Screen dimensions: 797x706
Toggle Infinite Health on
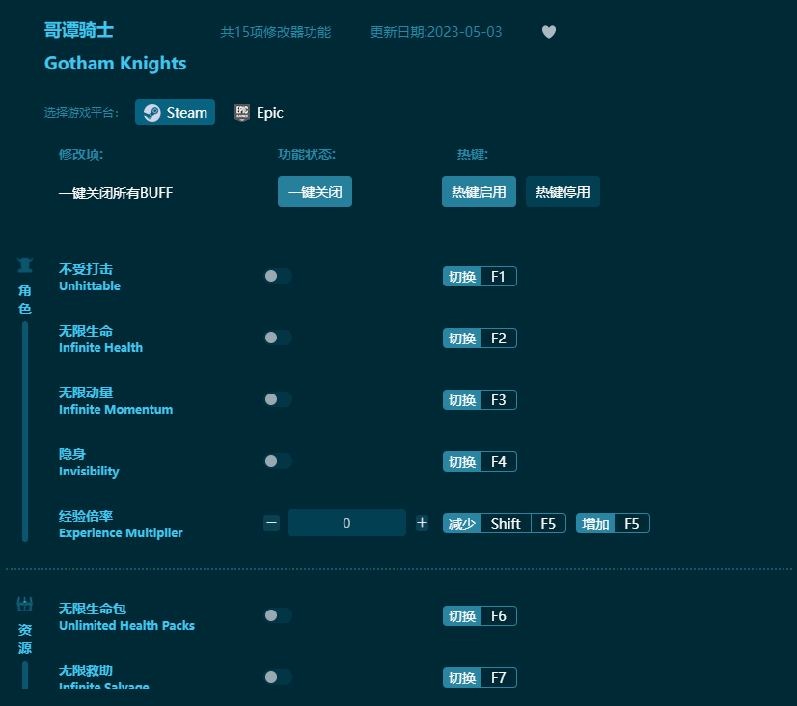[x=278, y=338]
